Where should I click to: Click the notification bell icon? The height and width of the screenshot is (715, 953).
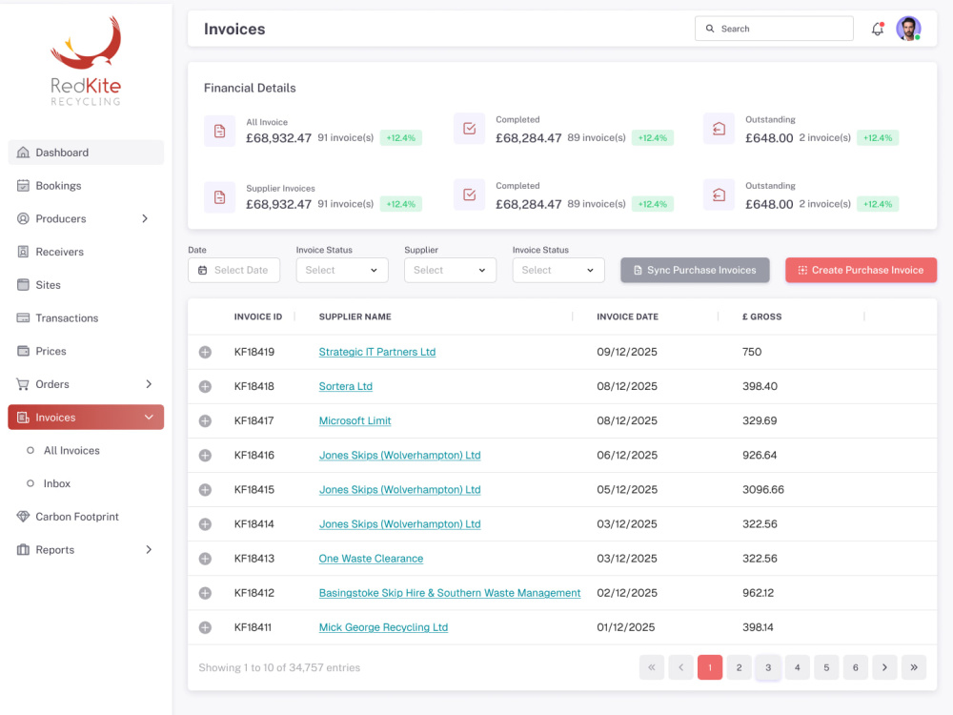[877, 29]
